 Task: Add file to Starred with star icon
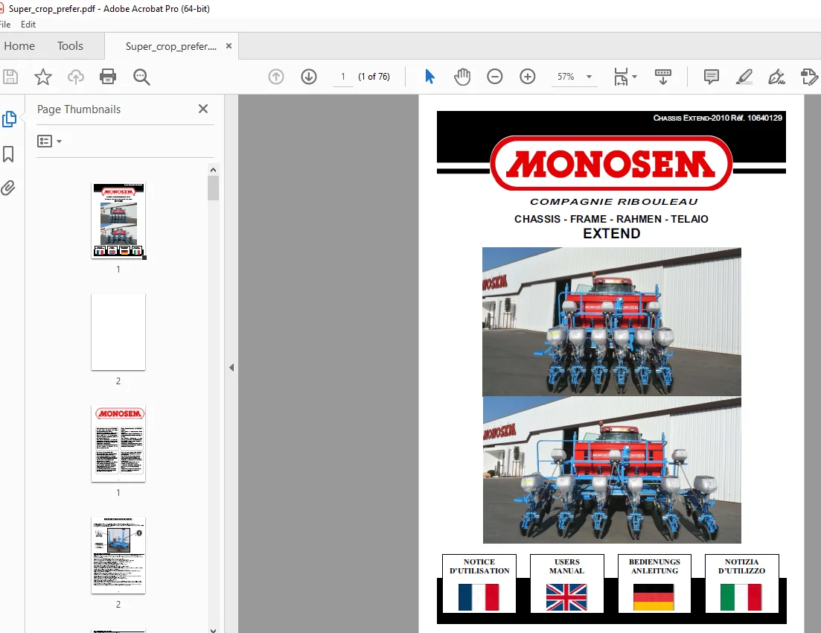pos(43,77)
